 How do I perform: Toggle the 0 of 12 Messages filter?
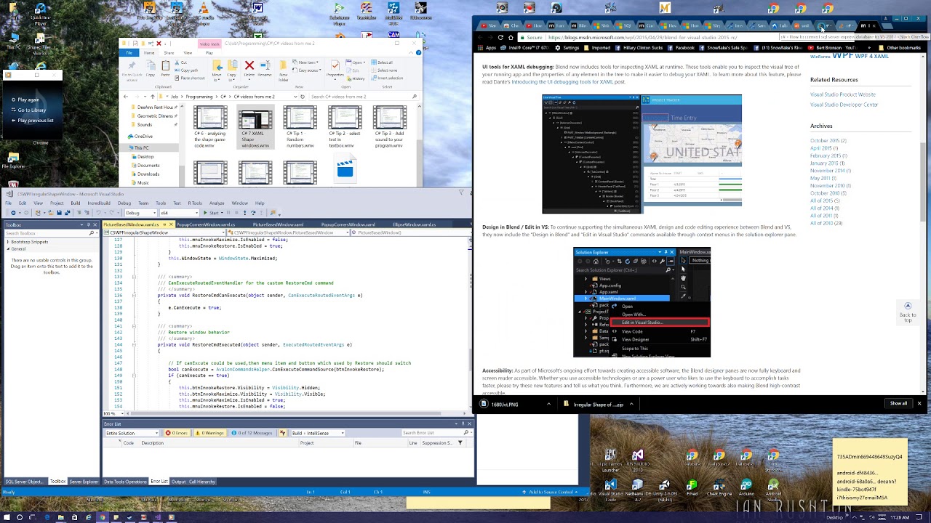(x=252, y=433)
